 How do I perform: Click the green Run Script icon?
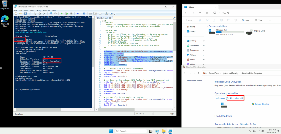coord(62,13)
